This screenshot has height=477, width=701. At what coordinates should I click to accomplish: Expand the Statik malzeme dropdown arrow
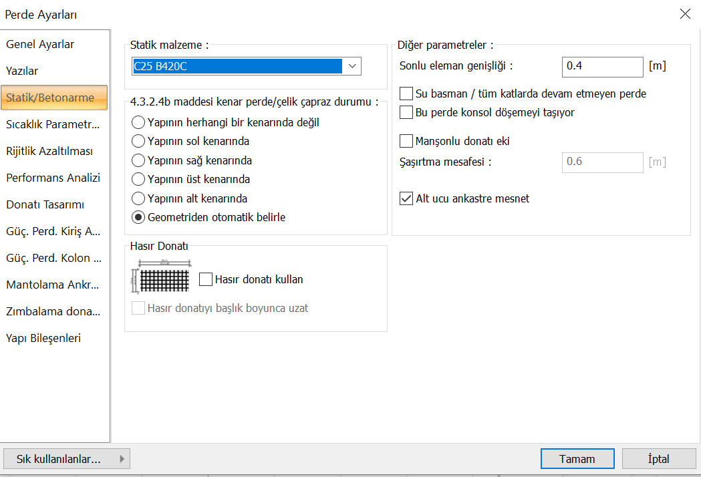point(352,66)
